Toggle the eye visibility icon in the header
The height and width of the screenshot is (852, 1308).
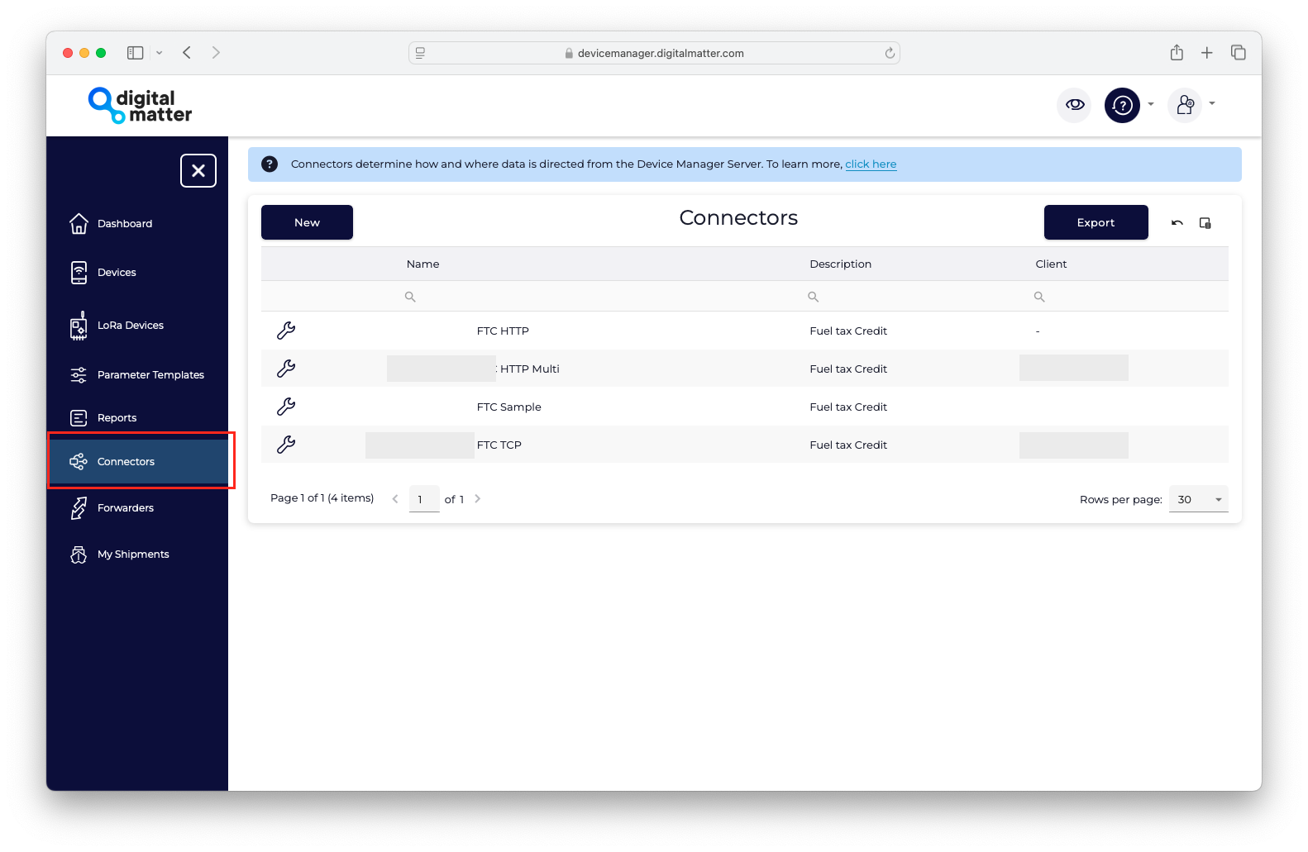pyautogui.click(x=1075, y=105)
